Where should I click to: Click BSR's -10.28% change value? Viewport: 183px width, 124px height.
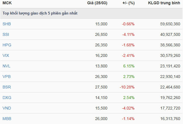(127, 87)
